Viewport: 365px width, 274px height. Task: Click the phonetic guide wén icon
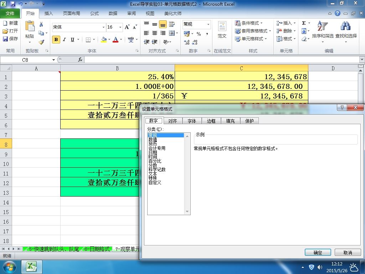click(x=131, y=40)
